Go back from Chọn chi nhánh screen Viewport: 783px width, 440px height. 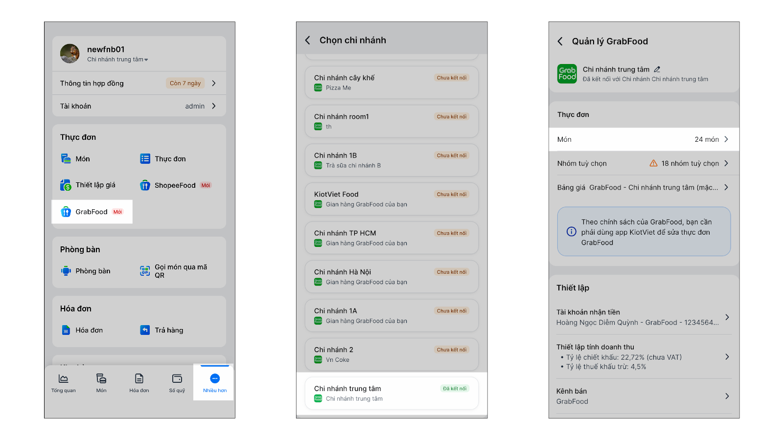coord(308,40)
